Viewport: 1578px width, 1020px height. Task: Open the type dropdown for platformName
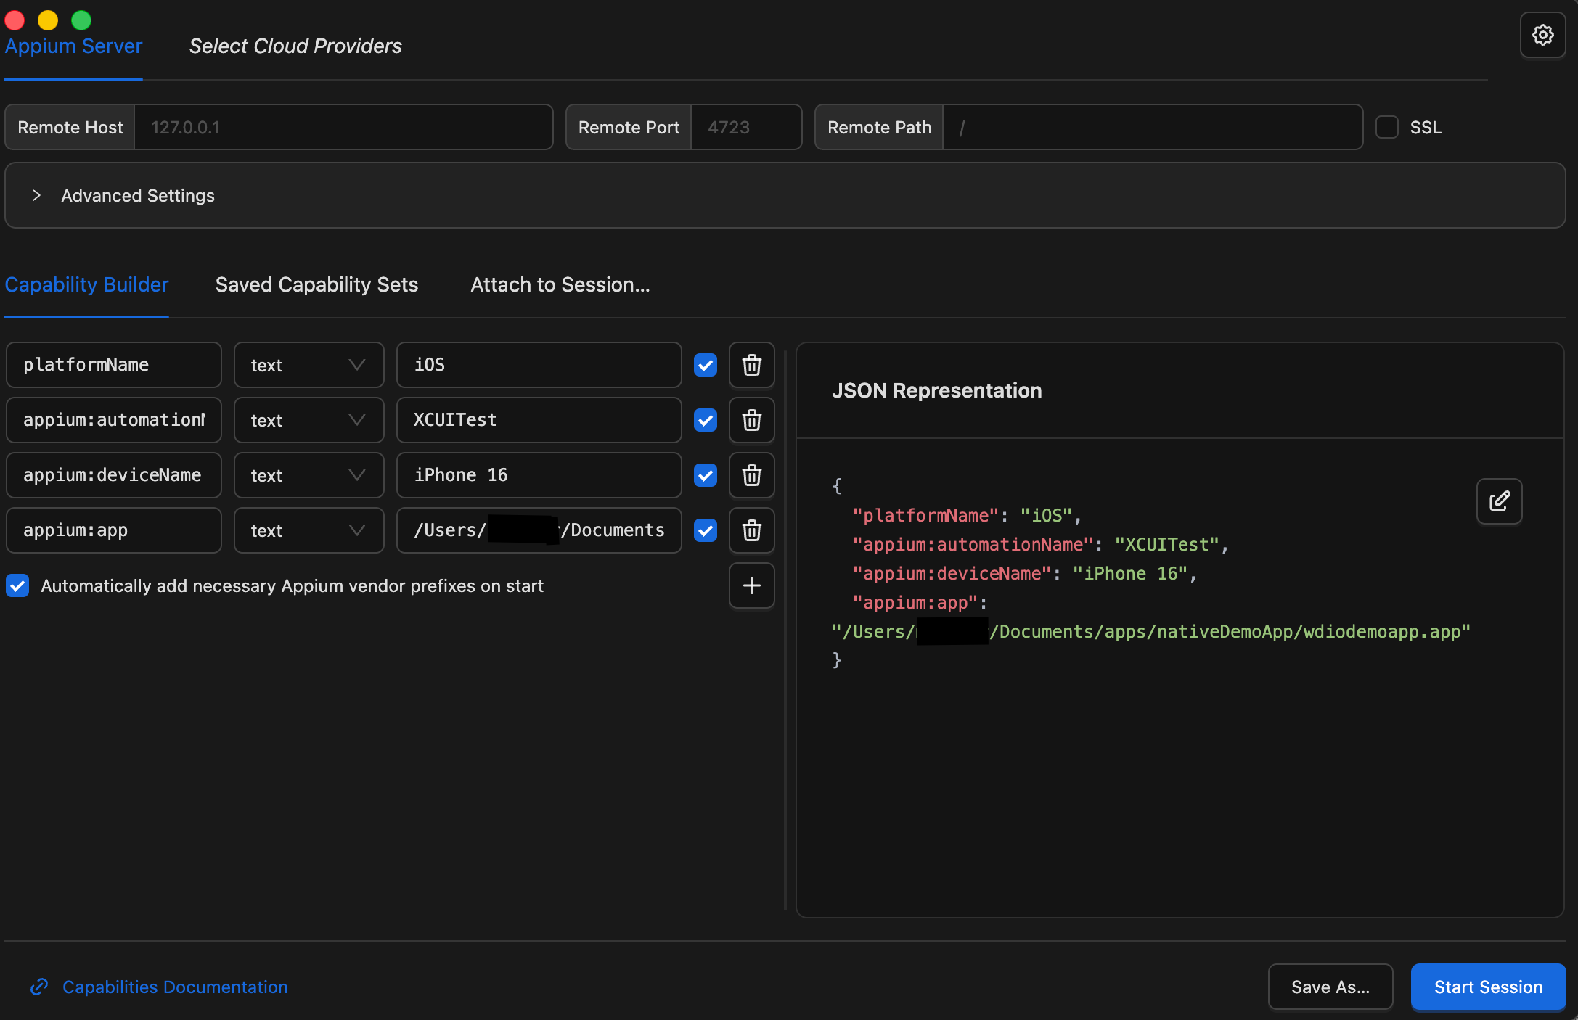click(x=308, y=365)
